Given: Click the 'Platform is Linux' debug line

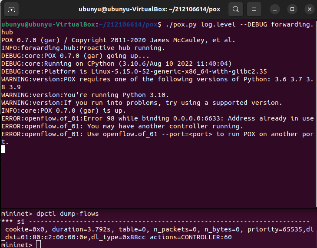Looking at the screenshot, I should (x=134, y=71).
